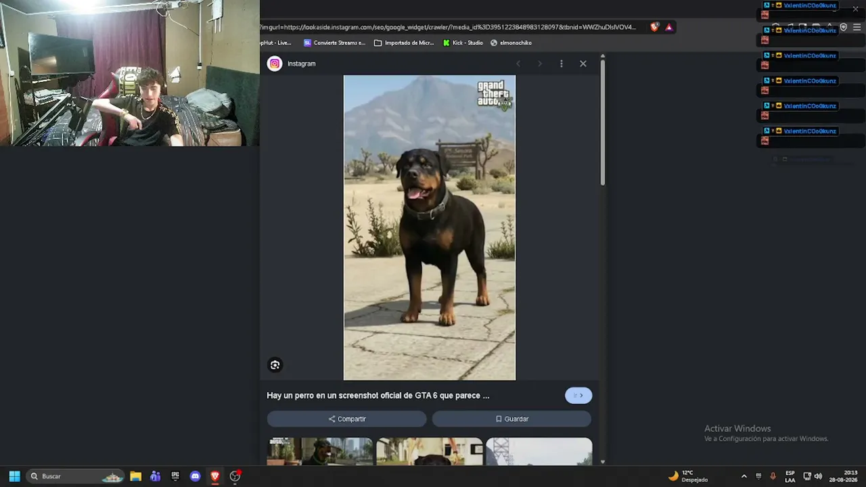This screenshot has width=866, height=487.
Task: Open the middle related image thumbnail
Action: [x=430, y=451]
